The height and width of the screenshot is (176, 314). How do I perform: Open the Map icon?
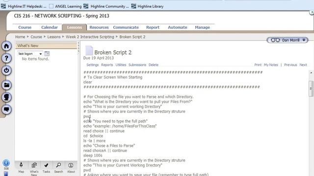pyautogui.click(x=21, y=167)
